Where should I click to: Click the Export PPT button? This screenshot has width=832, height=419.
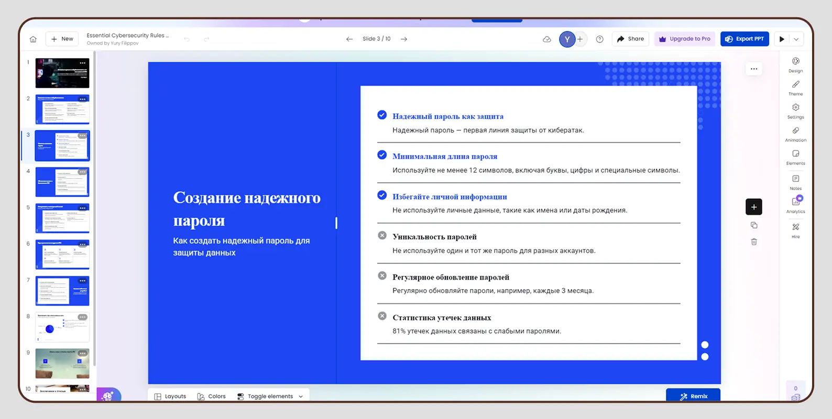pos(744,39)
